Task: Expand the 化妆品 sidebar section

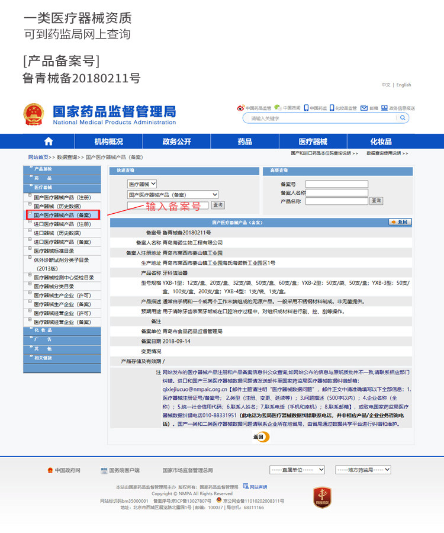Action: click(x=62, y=330)
